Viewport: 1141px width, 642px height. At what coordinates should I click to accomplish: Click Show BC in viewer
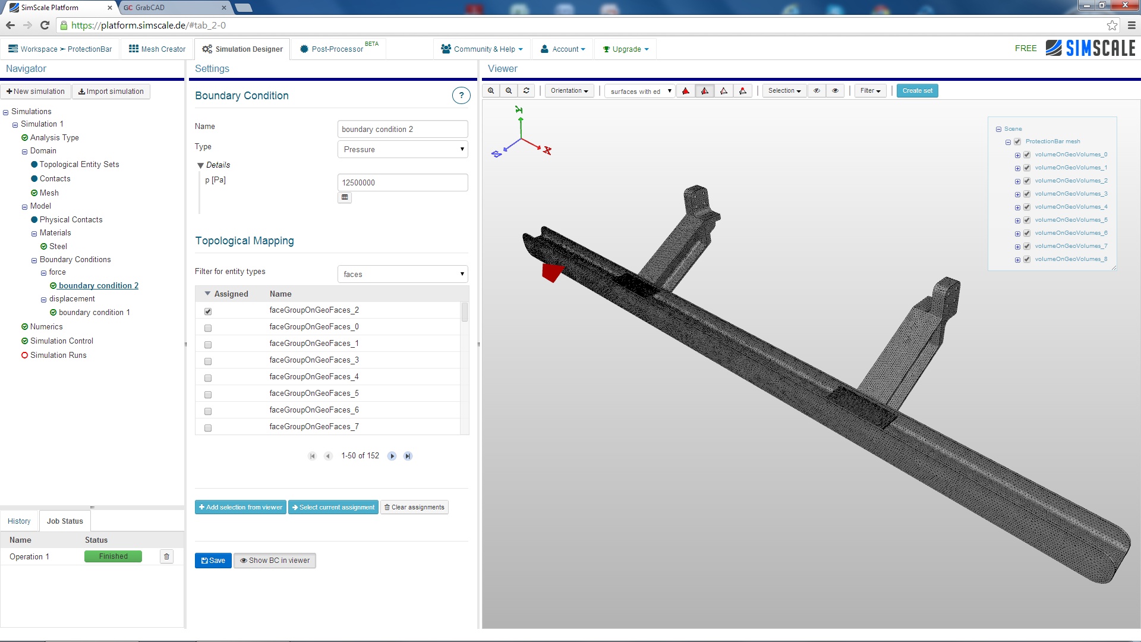(275, 561)
